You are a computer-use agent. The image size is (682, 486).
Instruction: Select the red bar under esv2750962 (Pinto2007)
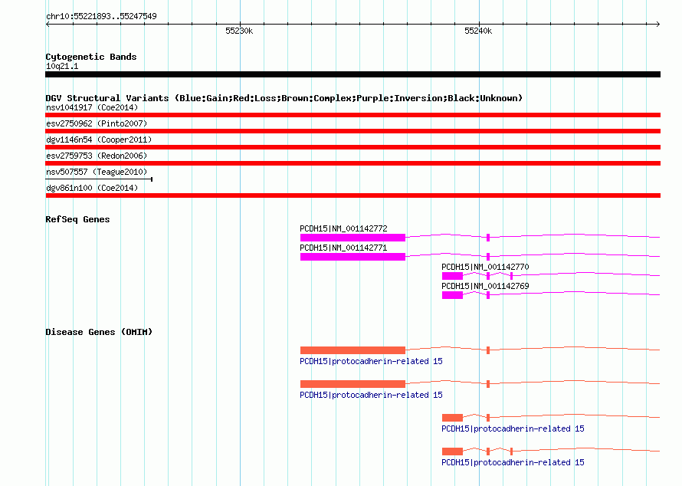click(352, 131)
